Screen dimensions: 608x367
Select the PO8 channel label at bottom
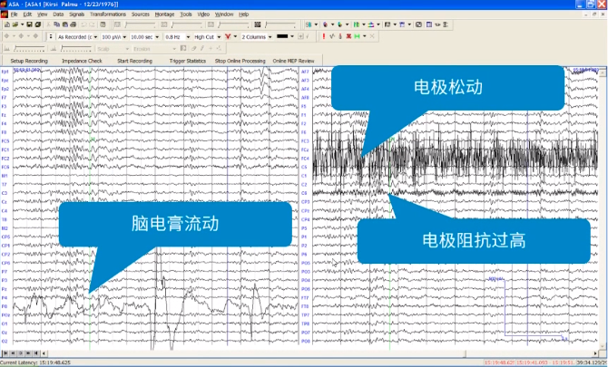click(306, 341)
